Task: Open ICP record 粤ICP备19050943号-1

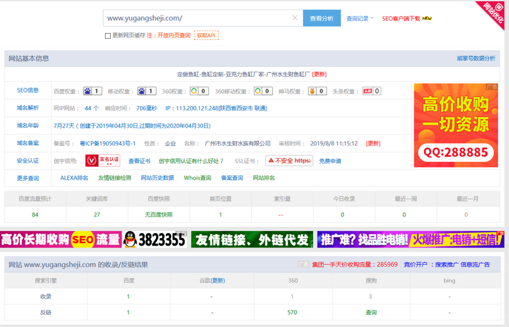Action: click(108, 143)
